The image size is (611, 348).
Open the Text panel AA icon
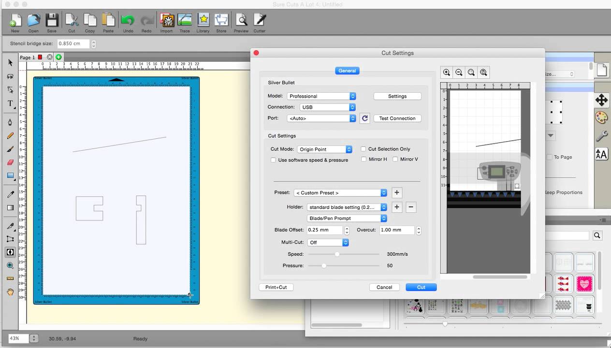pyautogui.click(x=601, y=155)
